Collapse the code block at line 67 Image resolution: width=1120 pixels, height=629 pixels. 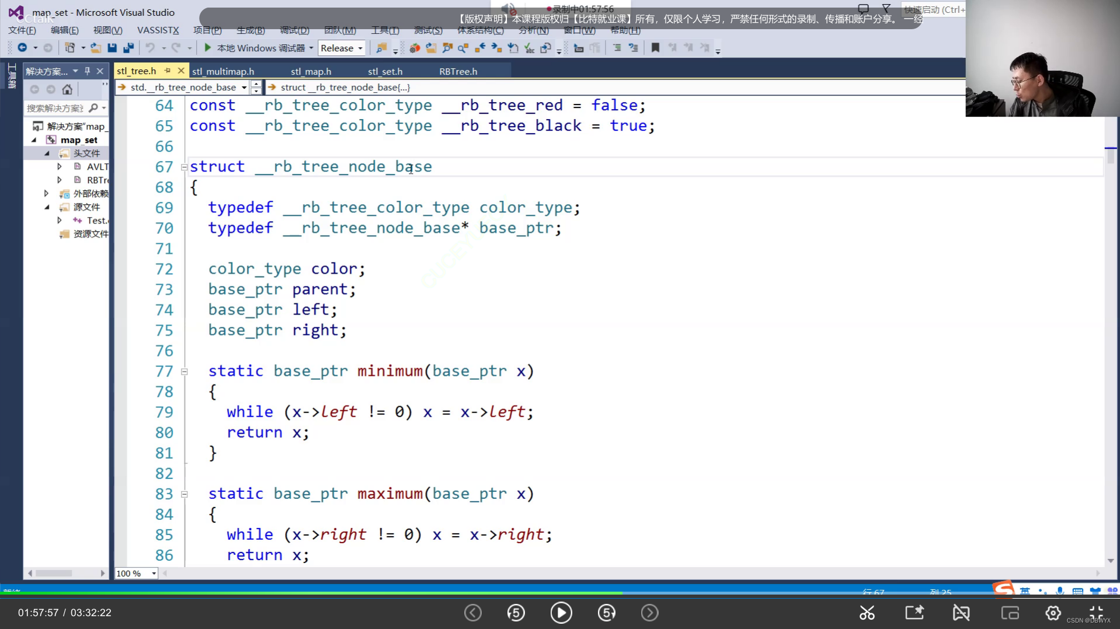(x=184, y=167)
